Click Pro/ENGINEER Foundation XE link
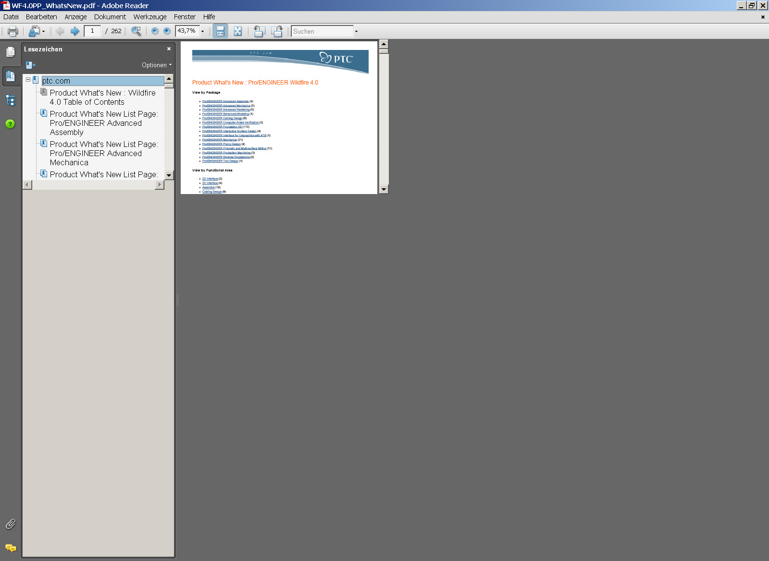This screenshot has width=769, height=561. pos(222,127)
